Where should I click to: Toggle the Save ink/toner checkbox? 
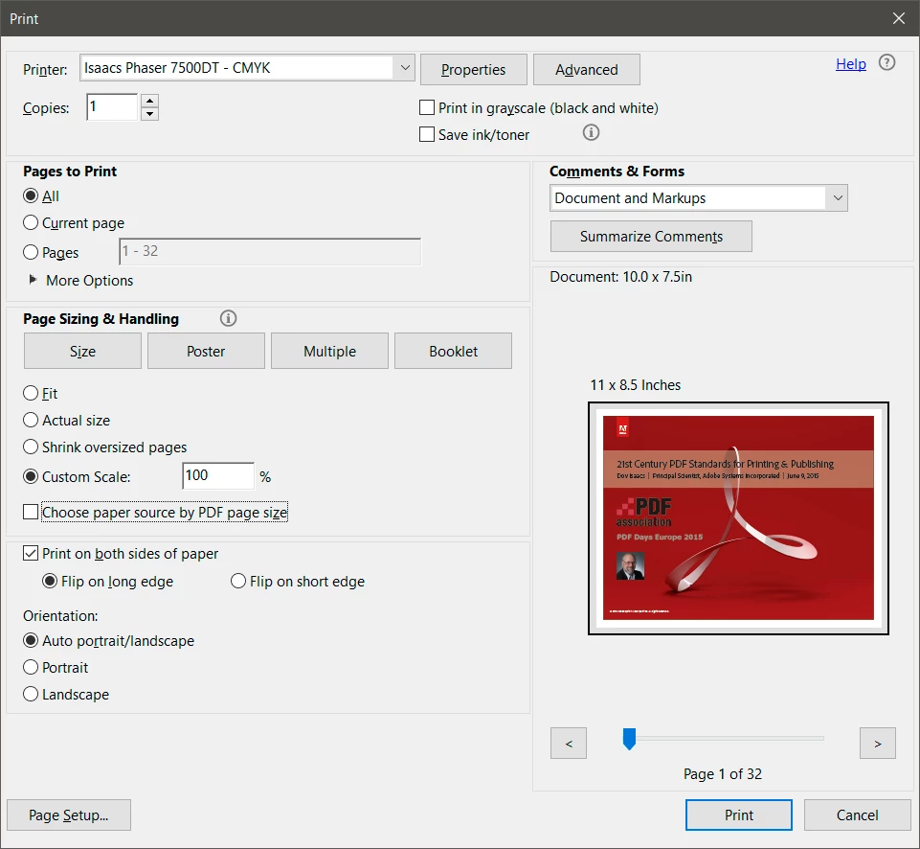[x=427, y=134]
